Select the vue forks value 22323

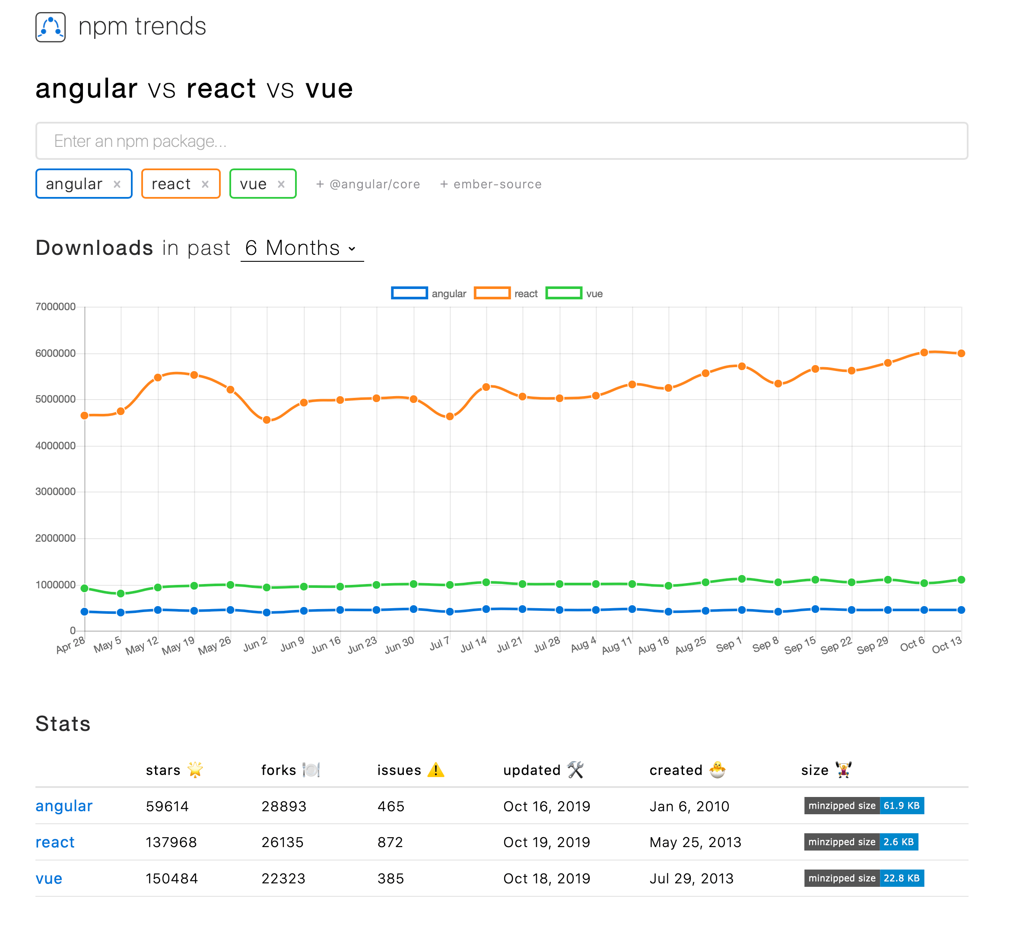(283, 878)
